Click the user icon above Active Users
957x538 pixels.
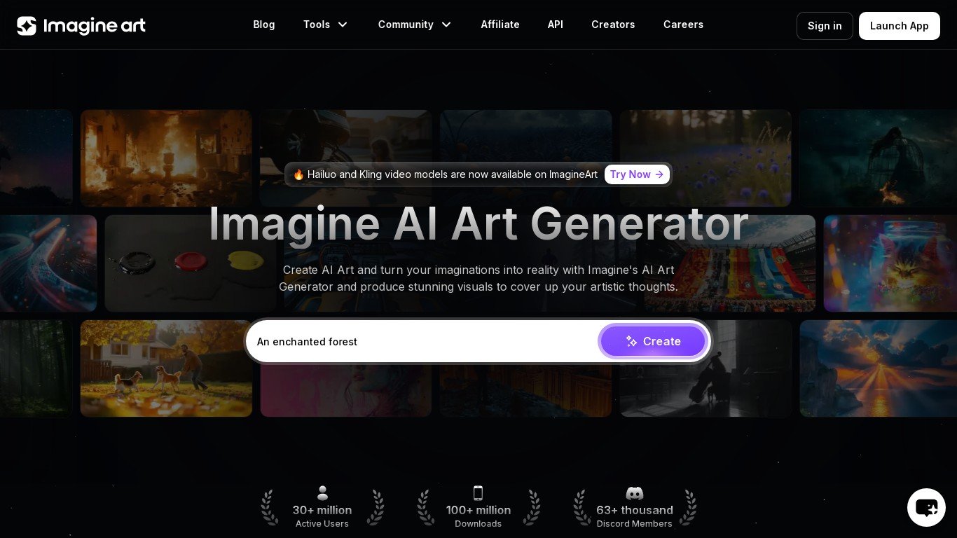point(322,493)
